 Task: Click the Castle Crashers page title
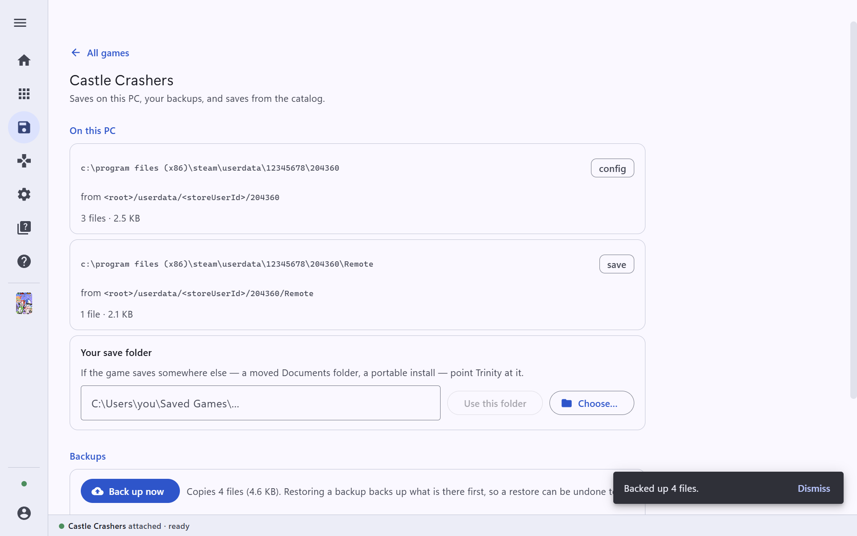(121, 80)
